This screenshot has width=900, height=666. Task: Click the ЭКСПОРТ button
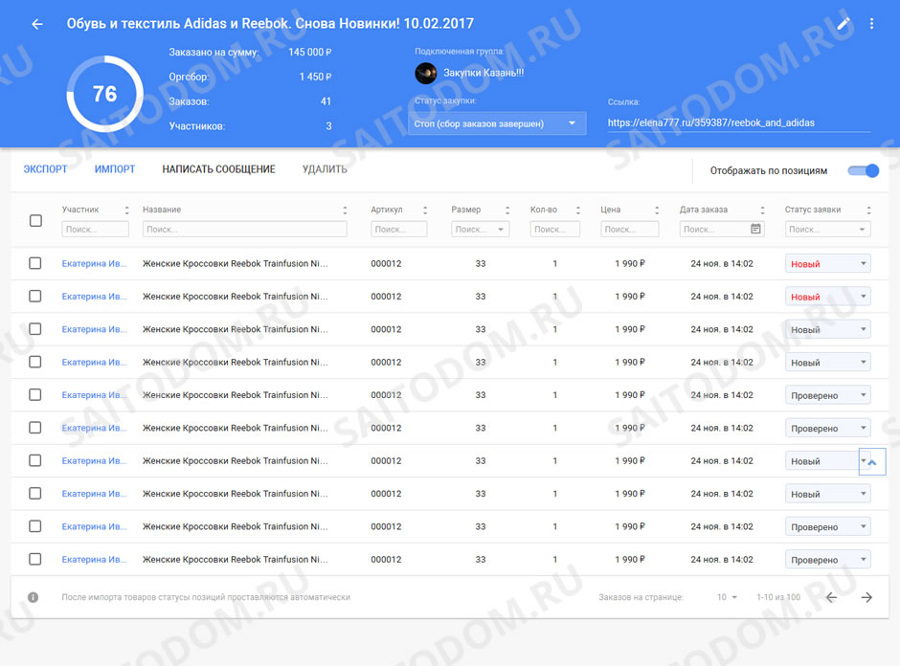pos(45,169)
